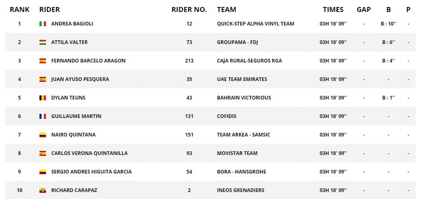Screen dimensions: 421x199
Task: Click Carlos Verona Quintanilla's name
Action: pos(89,153)
